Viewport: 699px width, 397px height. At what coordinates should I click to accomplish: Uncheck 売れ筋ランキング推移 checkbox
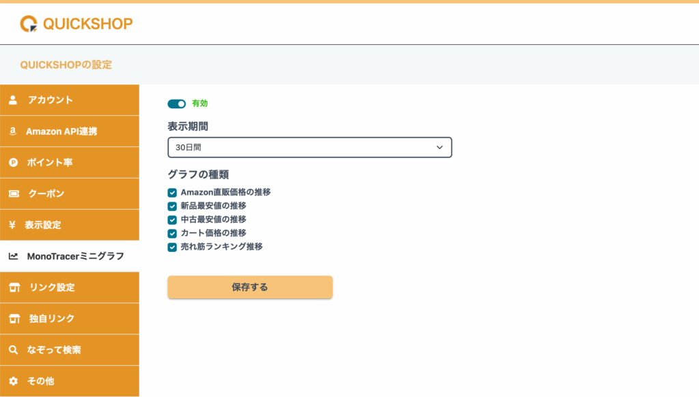[x=172, y=247]
